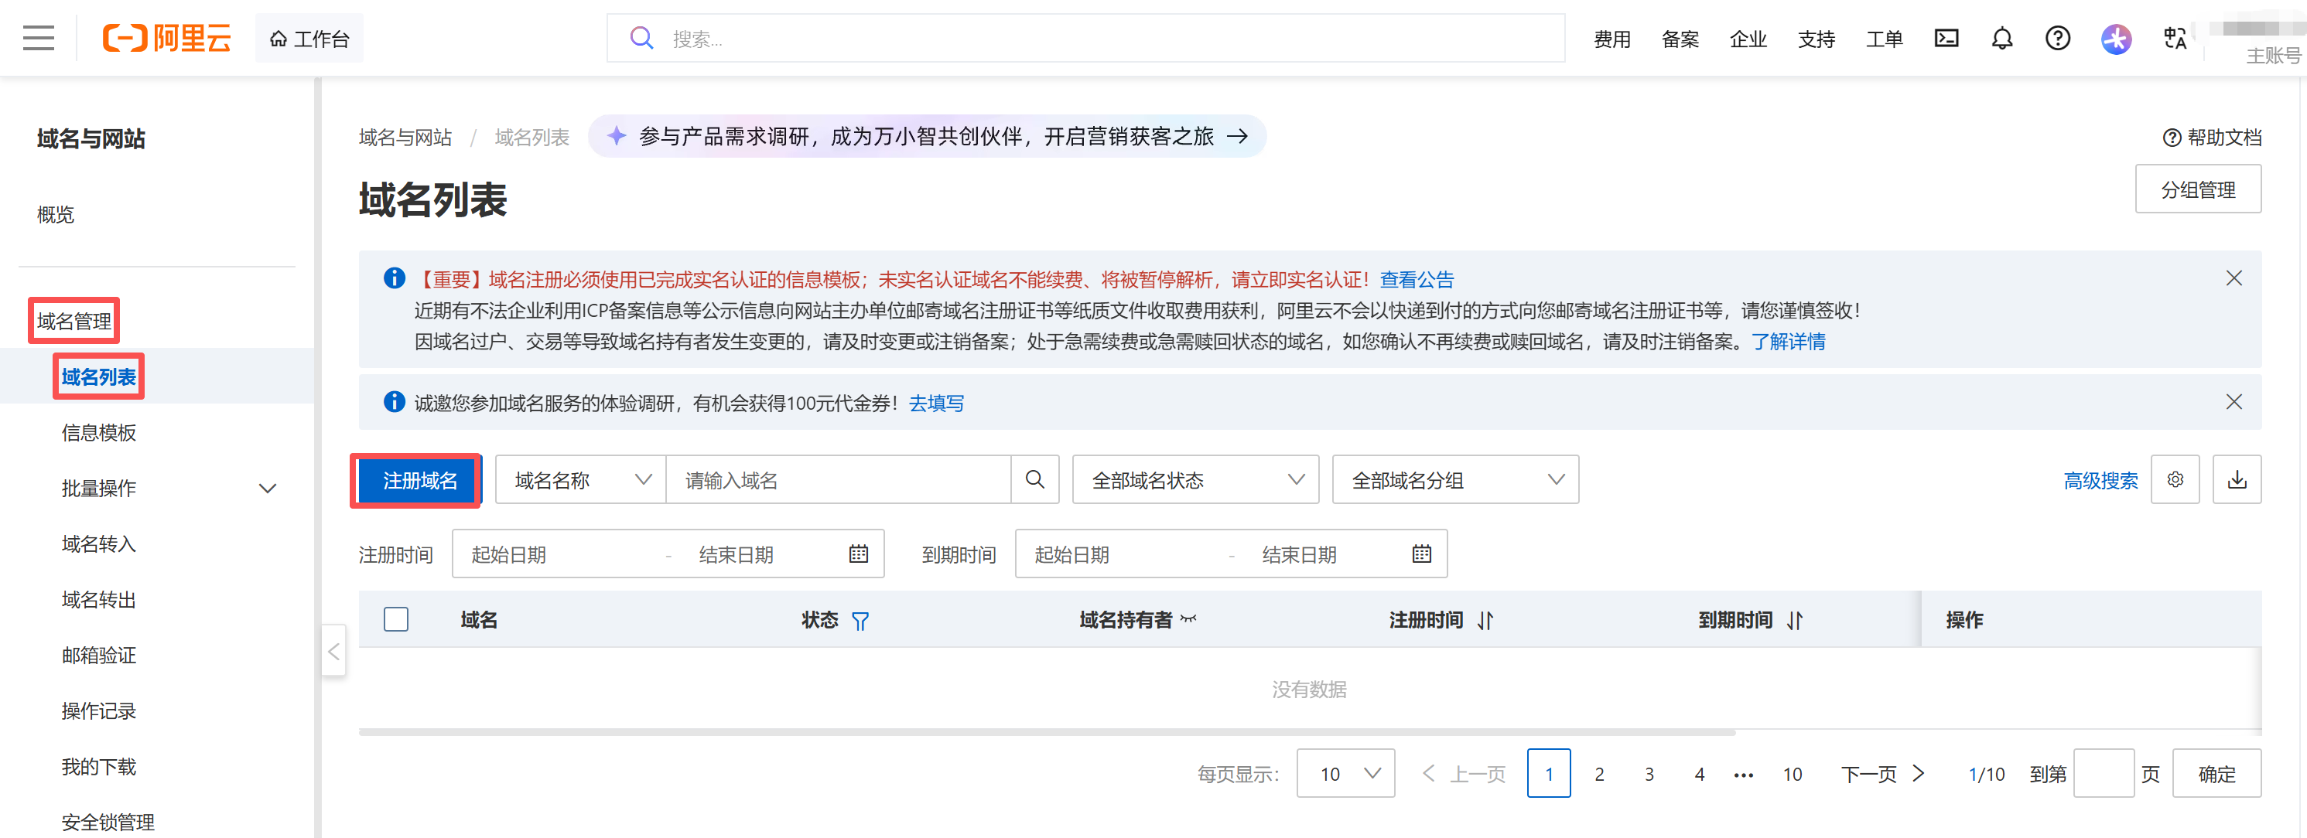
Task: Click the export download icon
Action: click(2237, 480)
